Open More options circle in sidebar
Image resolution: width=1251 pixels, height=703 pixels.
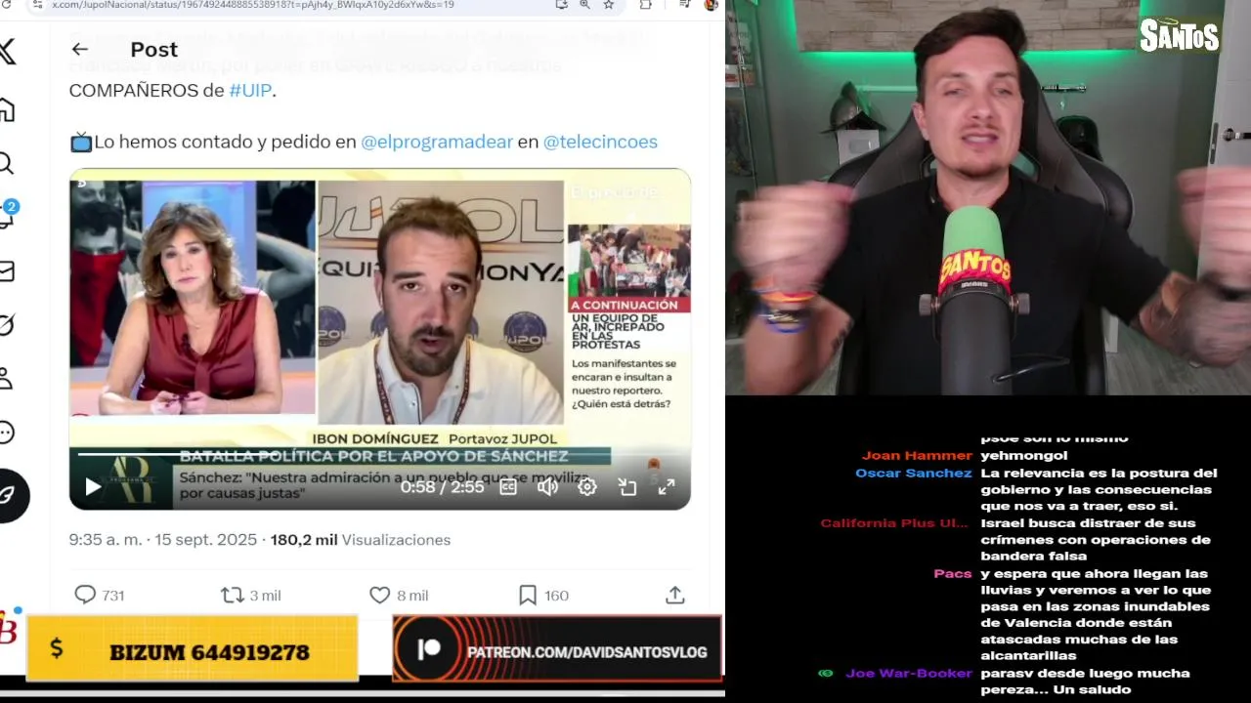[6, 432]
